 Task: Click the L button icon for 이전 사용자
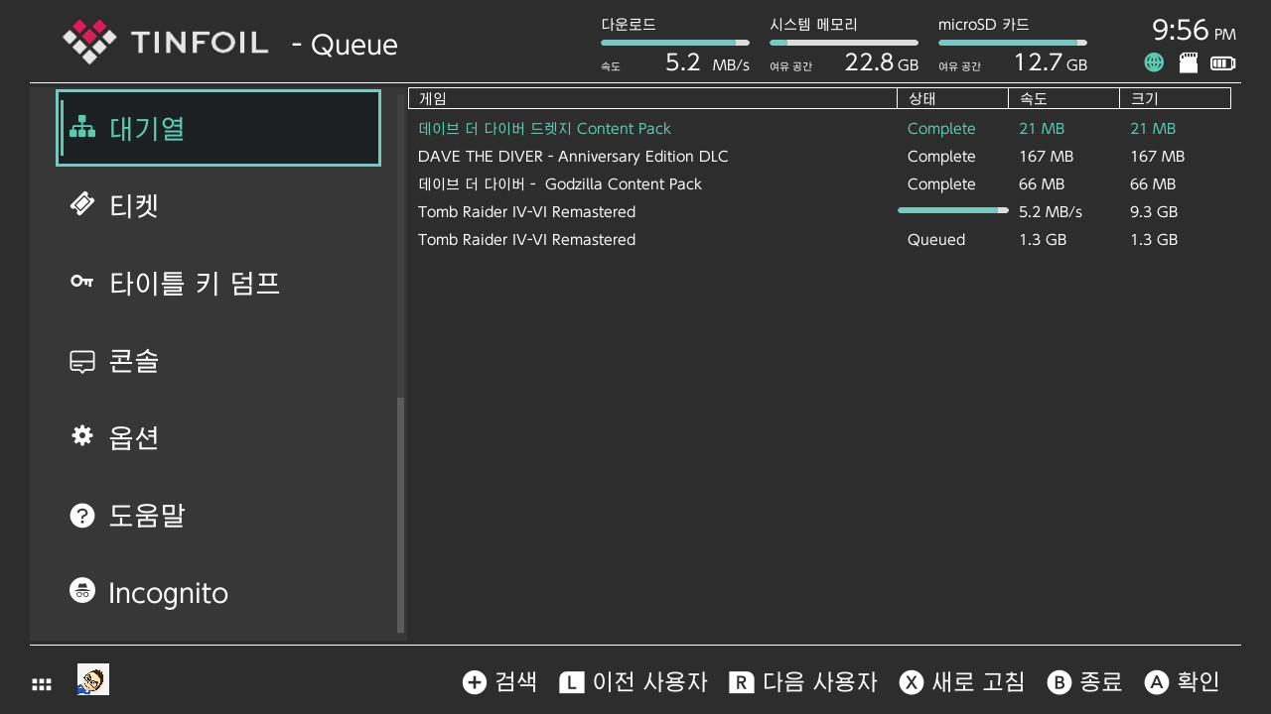click(x=572, y=682)
